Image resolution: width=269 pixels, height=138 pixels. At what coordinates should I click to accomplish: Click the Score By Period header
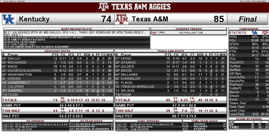click(x=249, y=119)
